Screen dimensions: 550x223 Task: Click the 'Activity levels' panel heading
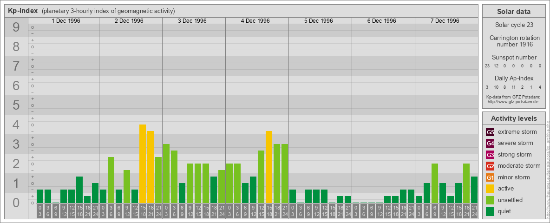513,118
